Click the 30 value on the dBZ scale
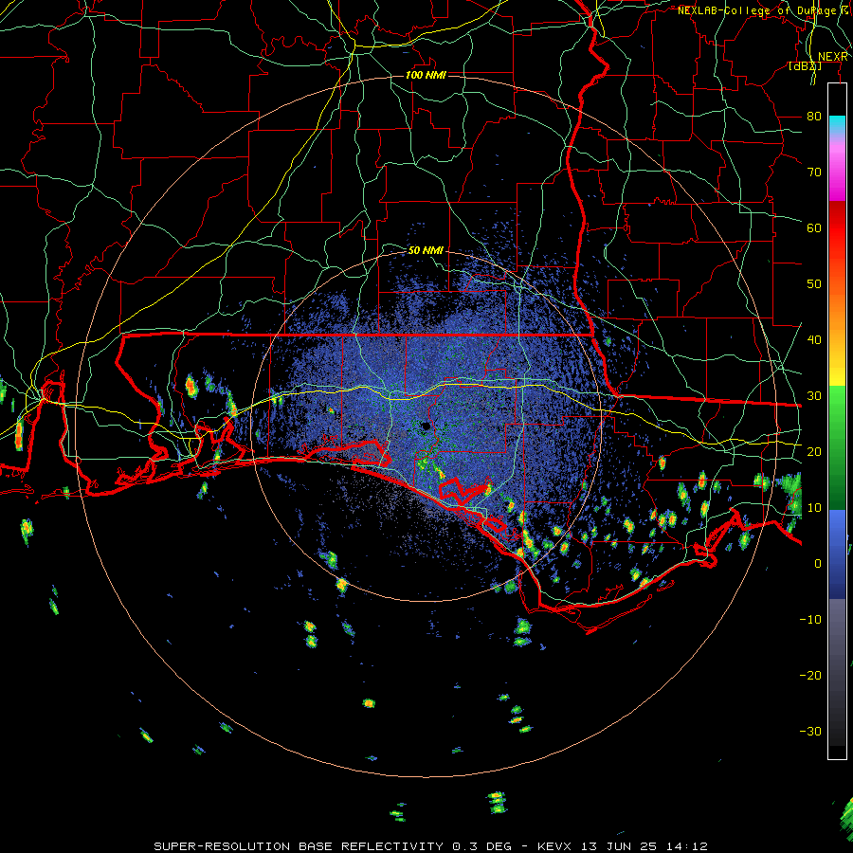Screen dimensions: 853x853 pyautogui.click(x=814, y=396)
